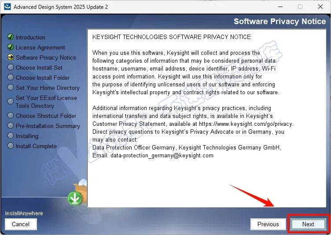Select Set Your Home Directory step
Screen dimensions: 331x235
coord(48,88)
